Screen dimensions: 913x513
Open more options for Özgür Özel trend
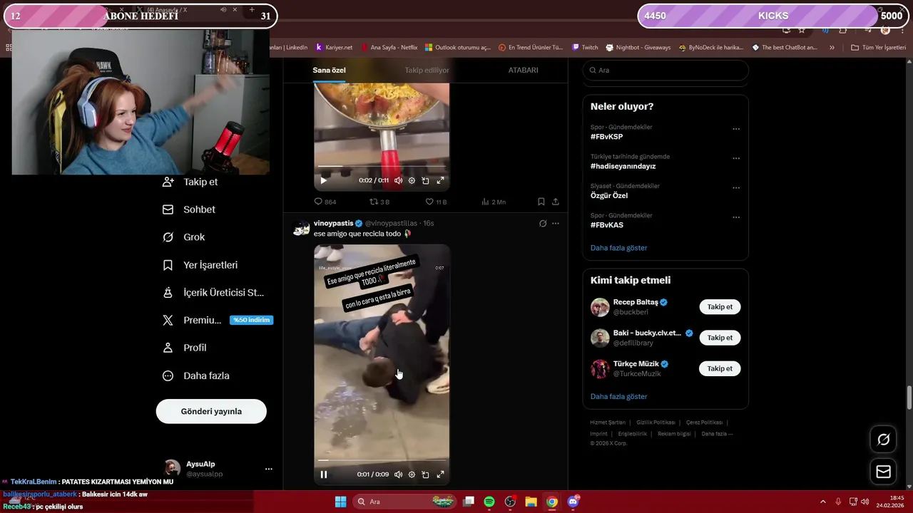click(736, 188)
